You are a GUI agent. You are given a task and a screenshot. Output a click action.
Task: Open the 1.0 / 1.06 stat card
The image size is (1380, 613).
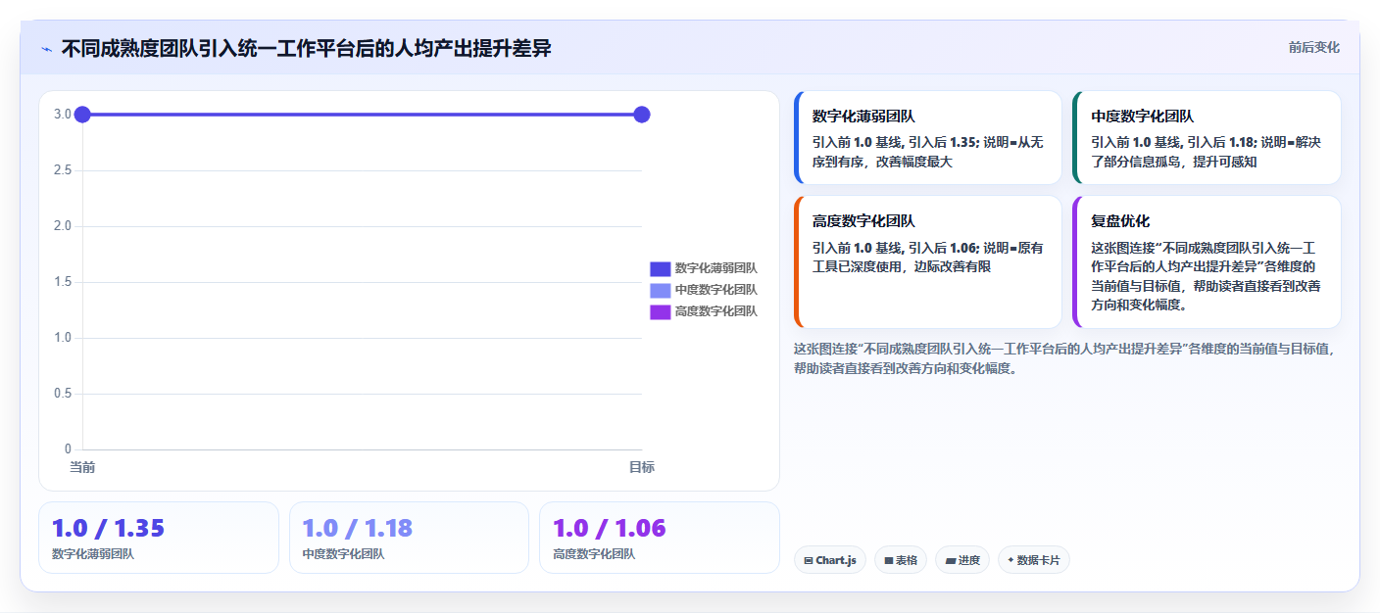click(x=659, y=538)
